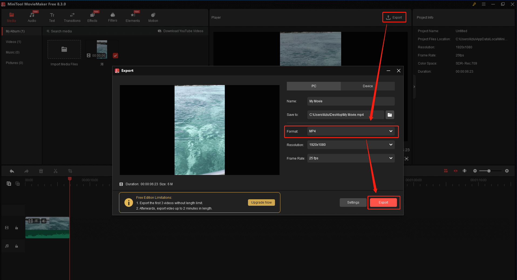Click the Redo arrow in timeline toolbar
This screenshot has width=517, height=280.
tap(26, 171)
